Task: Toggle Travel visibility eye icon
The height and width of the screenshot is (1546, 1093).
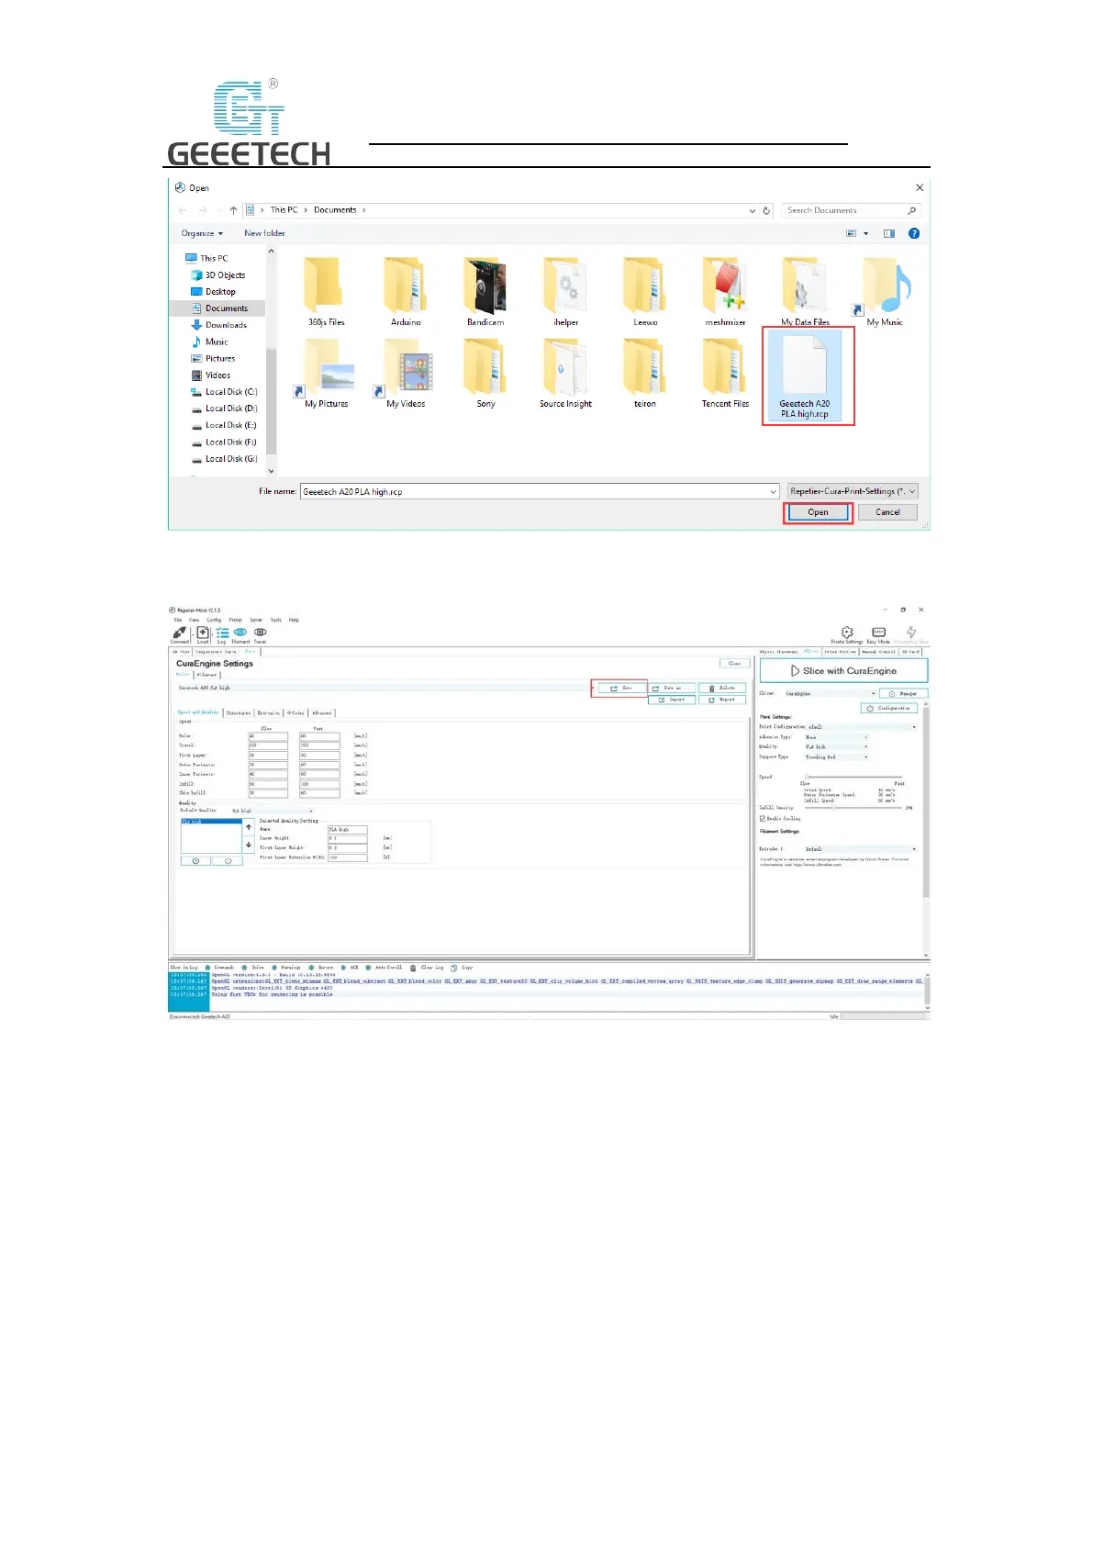Action: coord(261,634)
